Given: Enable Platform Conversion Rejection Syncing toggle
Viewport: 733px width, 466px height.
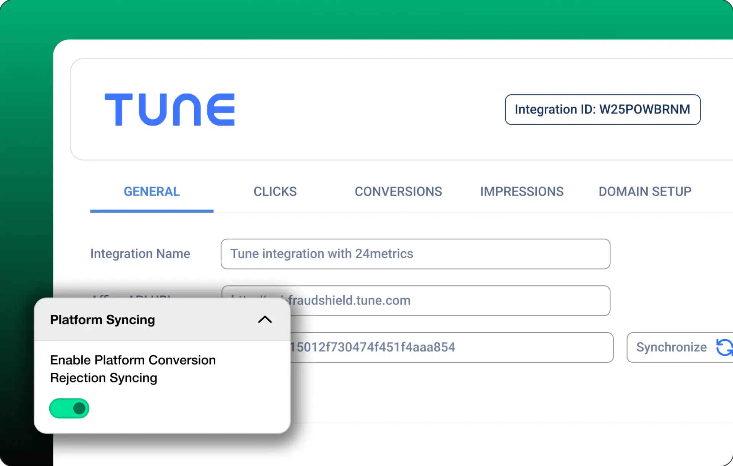Looking at the screenshot, I should coord(69,408).
